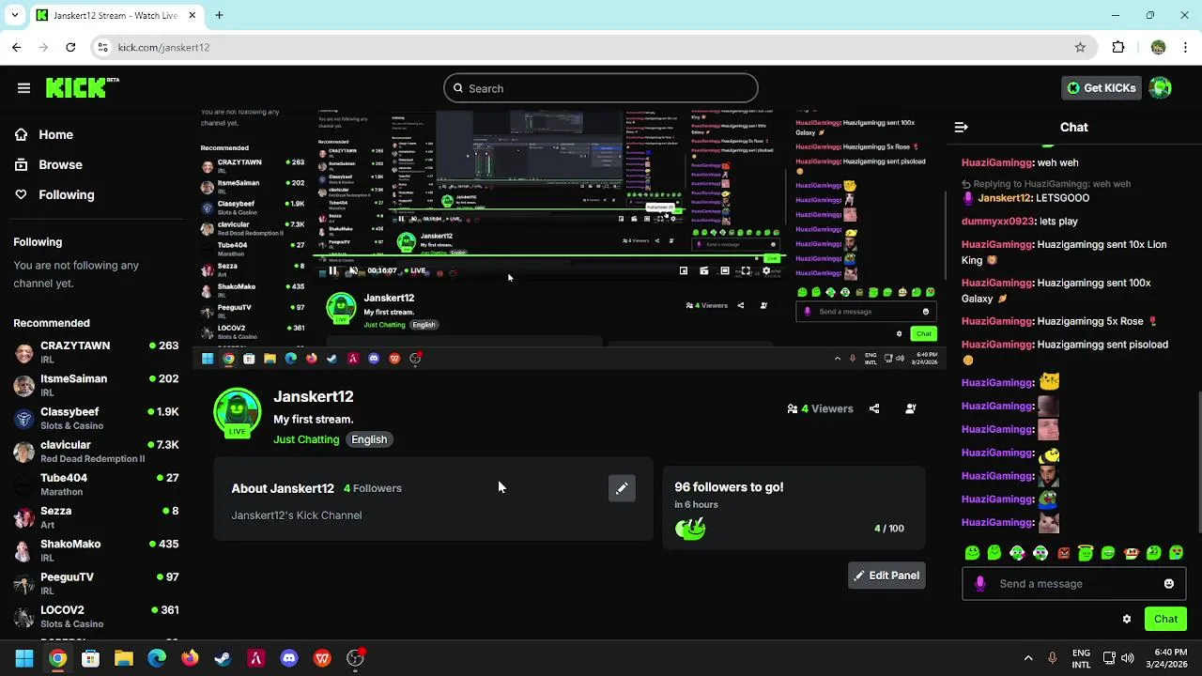Viewport: 1202px width, 676px height.
Task: Open ShakoMako recommended channel
Action: click(x=96, y=550)
